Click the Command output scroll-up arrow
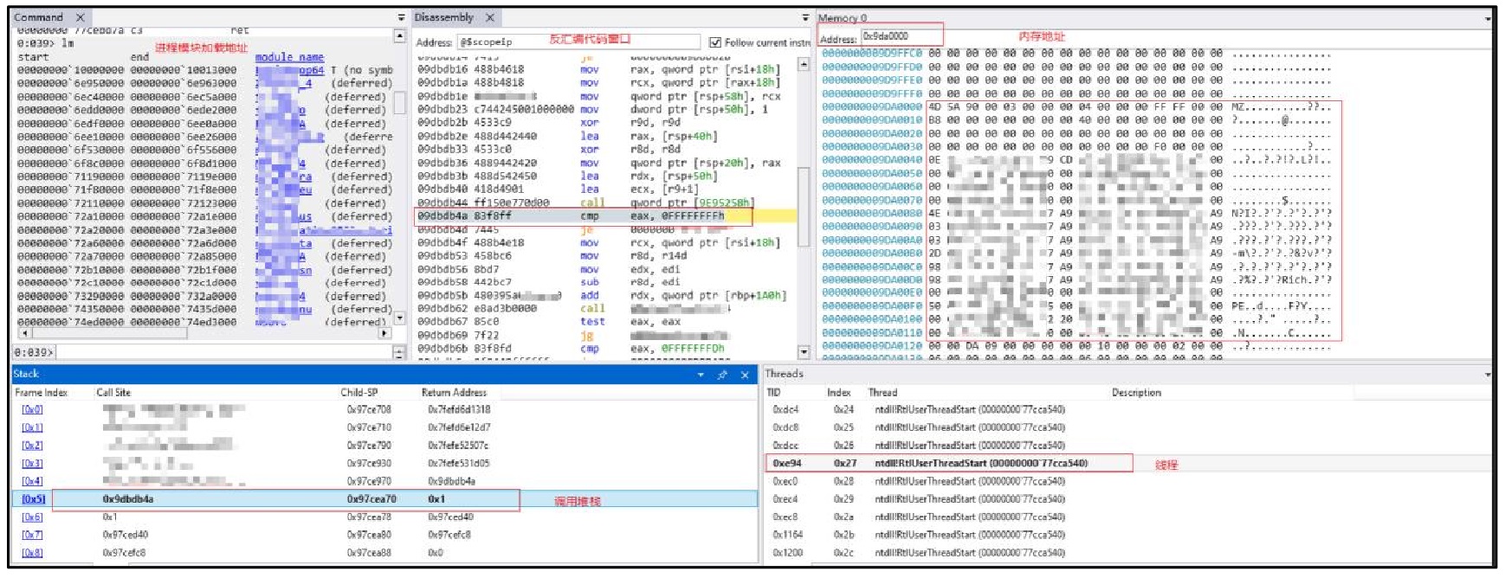The image size is (1505, 578). point(400,35)
